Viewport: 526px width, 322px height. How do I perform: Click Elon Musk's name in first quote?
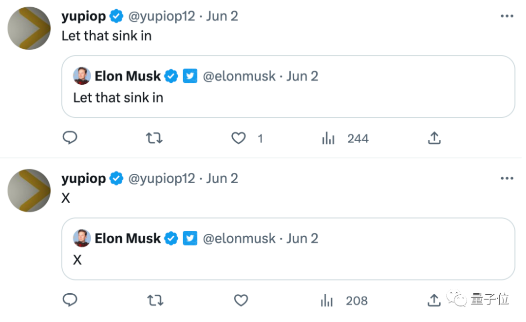128,76
